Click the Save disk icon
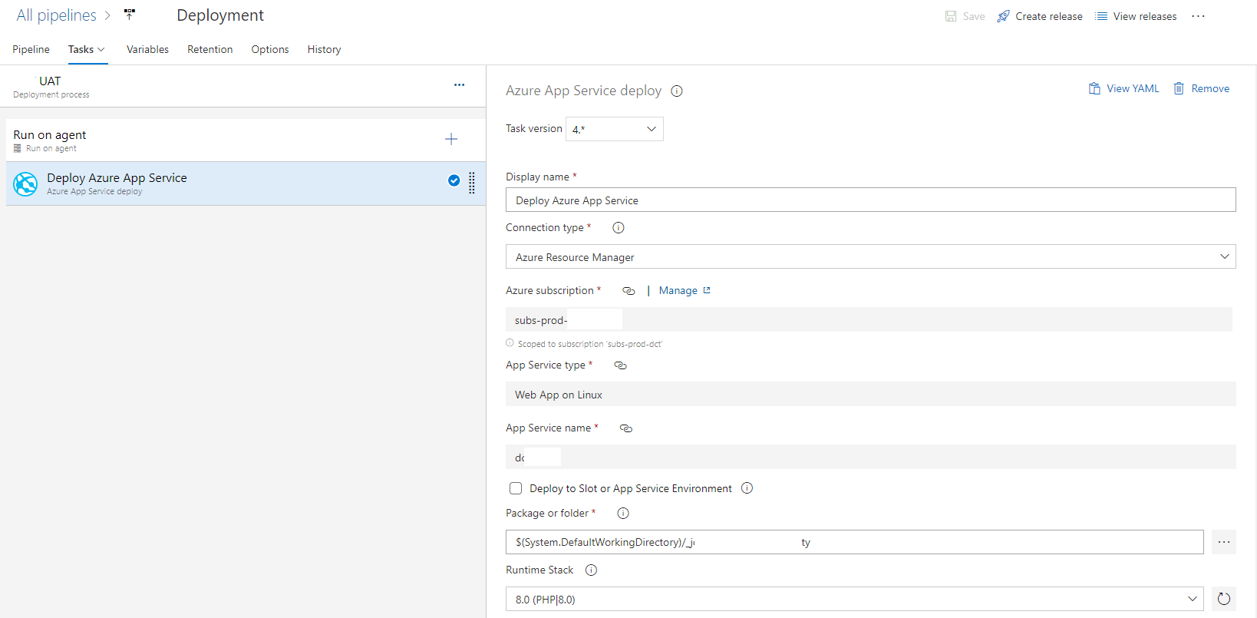The image size is (1257, 618). (x=951, y=16)
